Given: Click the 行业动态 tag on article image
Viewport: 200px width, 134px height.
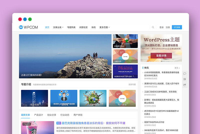Looking at the screenshot, I should 26,124.
